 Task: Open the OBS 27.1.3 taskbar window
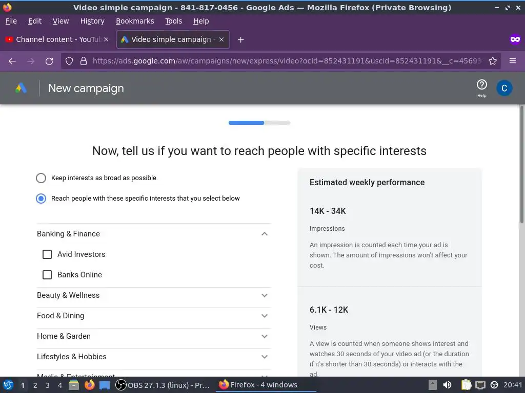pyautogui.click(x=164, y=385)
